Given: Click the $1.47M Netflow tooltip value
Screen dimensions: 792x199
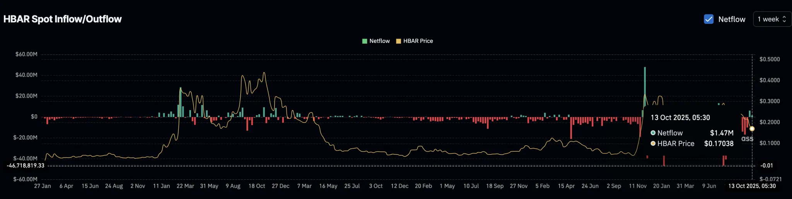Looking at the screenshot, I should [722, 133].
